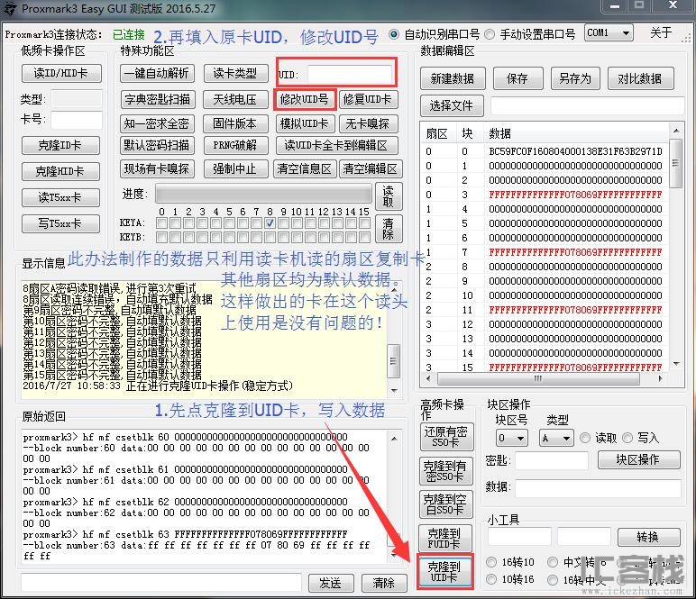Screen dimensions: 696x599
Task: Click the 克隆ID卡 button
Action: point(60,145)
